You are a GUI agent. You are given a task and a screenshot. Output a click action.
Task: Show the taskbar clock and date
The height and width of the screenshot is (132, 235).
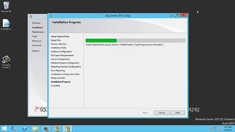click(228, 129)
